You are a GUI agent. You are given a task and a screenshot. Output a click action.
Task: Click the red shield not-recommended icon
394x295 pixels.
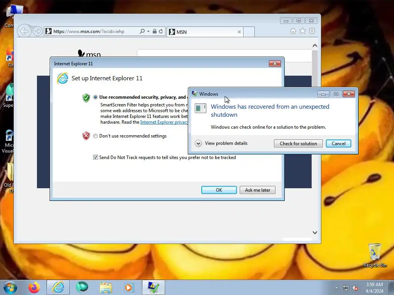[x=86, y=136]
